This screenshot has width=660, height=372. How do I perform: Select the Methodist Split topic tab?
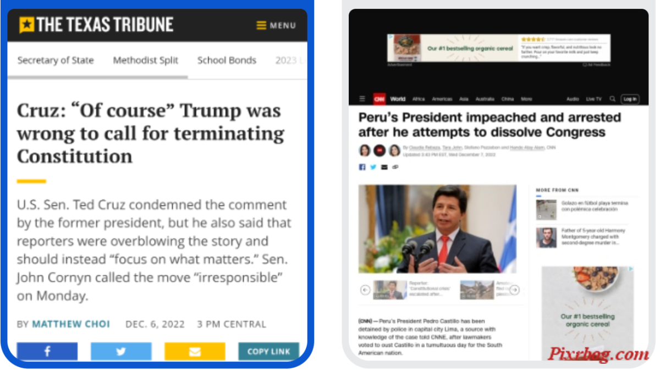click(146, 60)
